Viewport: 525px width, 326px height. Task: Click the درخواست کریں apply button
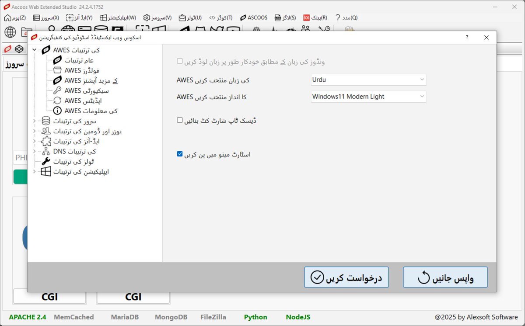(346, 277)
